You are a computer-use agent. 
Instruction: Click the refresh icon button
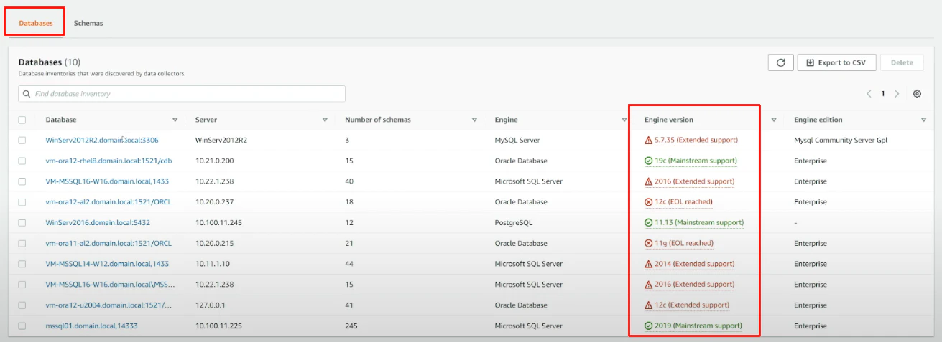click(x=780, y=62)
